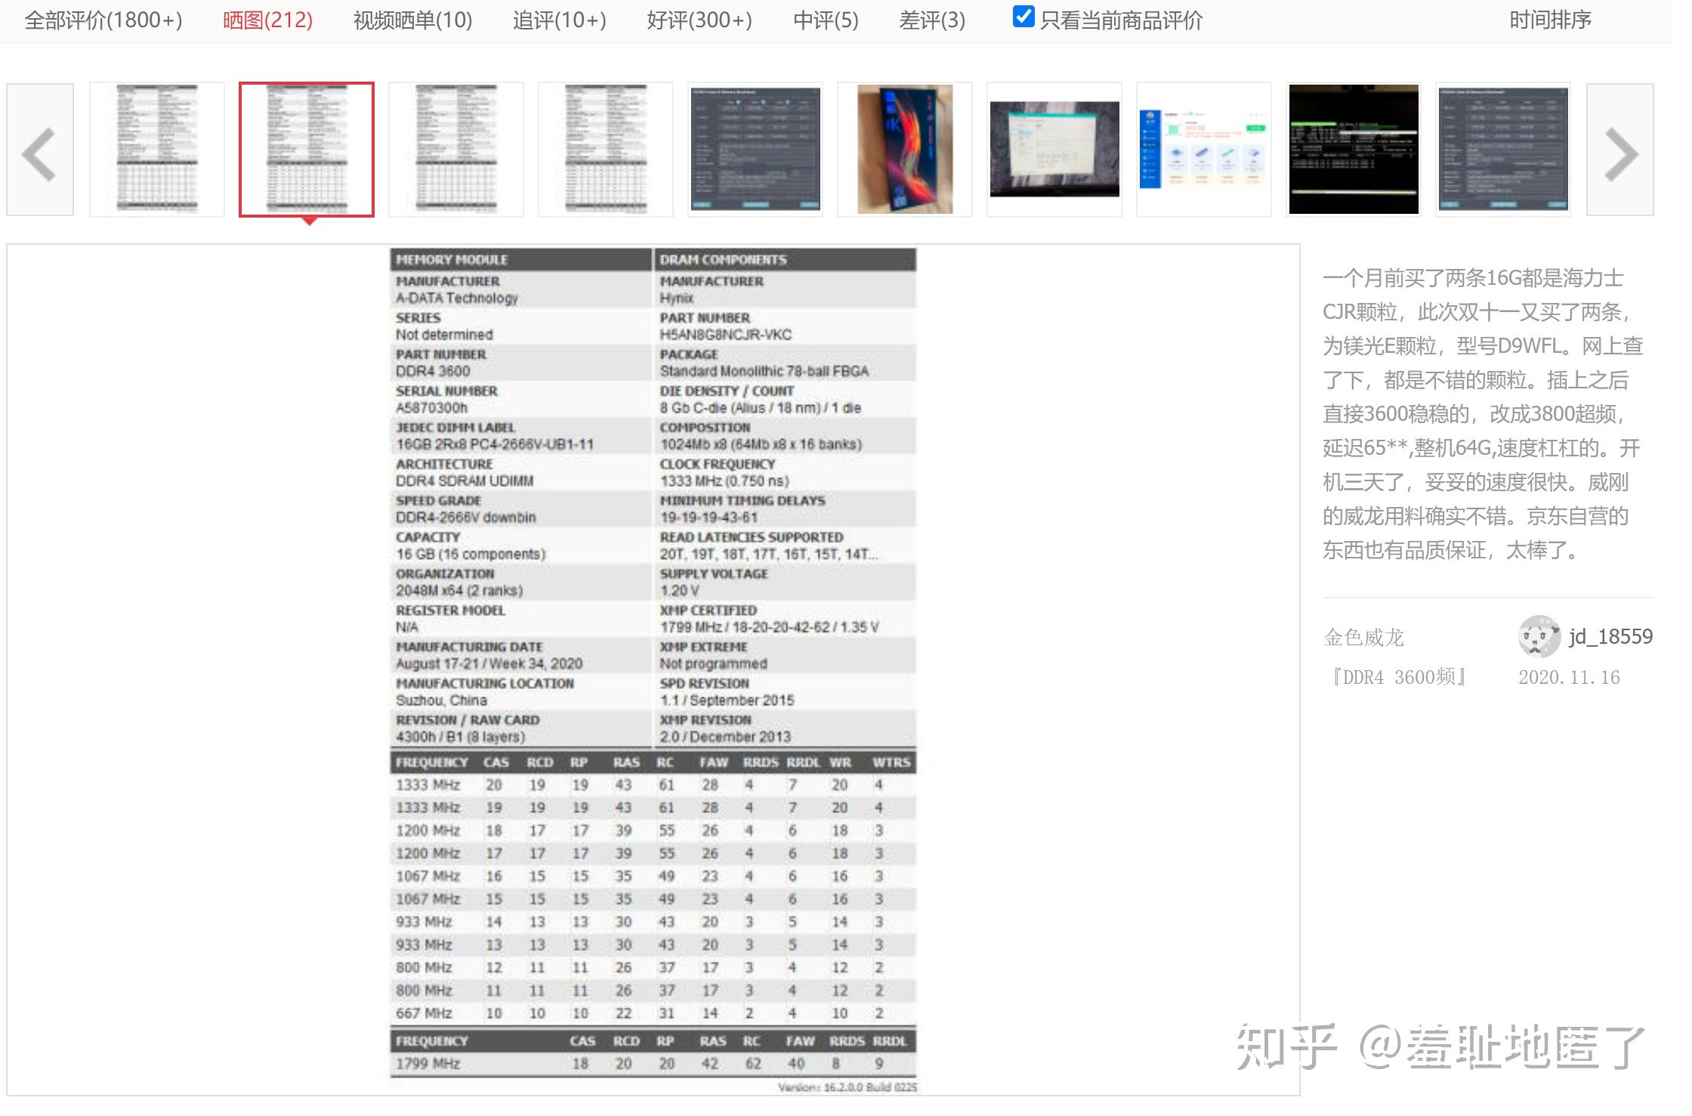Uncheck 只看当前商品评价 checkbox
This screenshot has width=1692, height=1116.
point(1023,17)
